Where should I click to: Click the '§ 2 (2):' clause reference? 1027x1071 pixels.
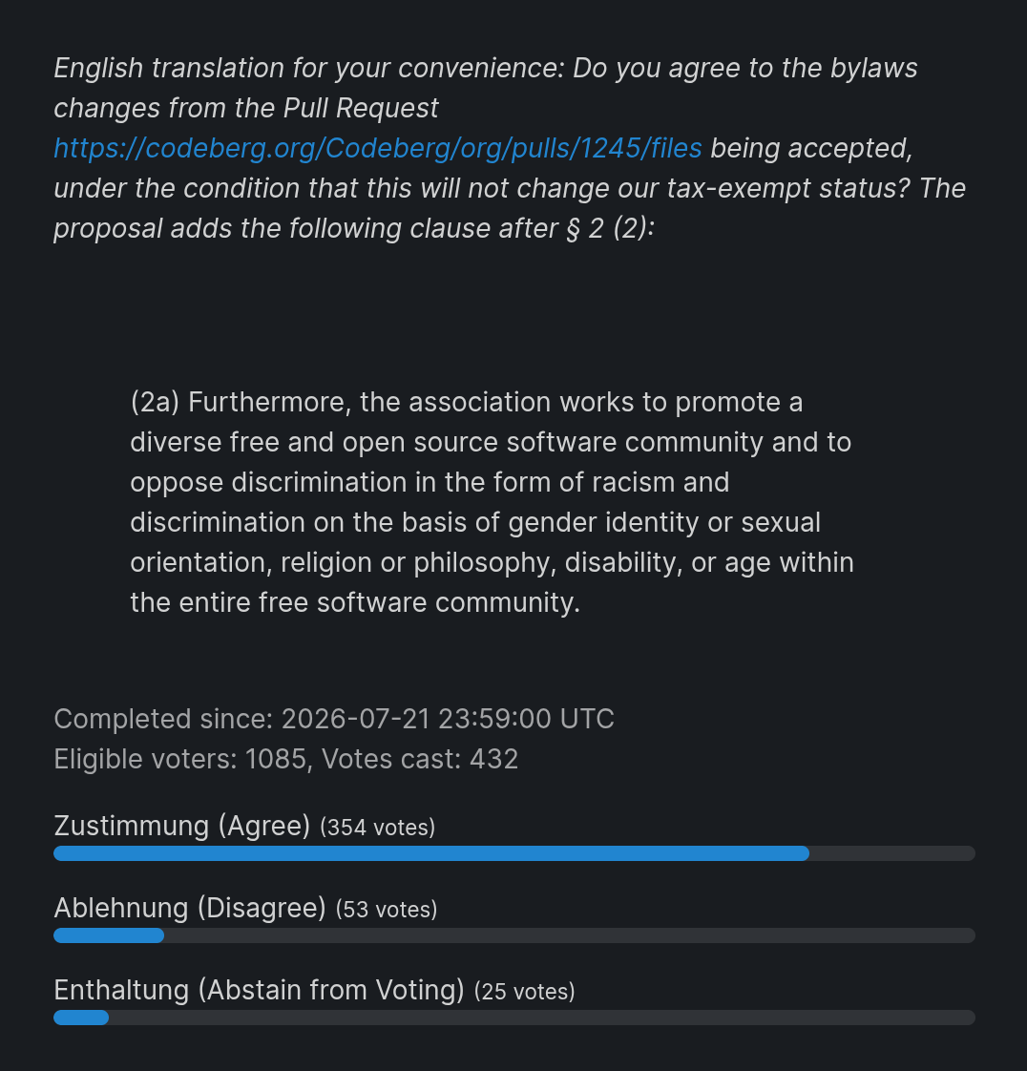610,229
